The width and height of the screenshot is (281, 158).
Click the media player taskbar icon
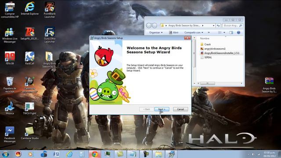pos(31,154)
